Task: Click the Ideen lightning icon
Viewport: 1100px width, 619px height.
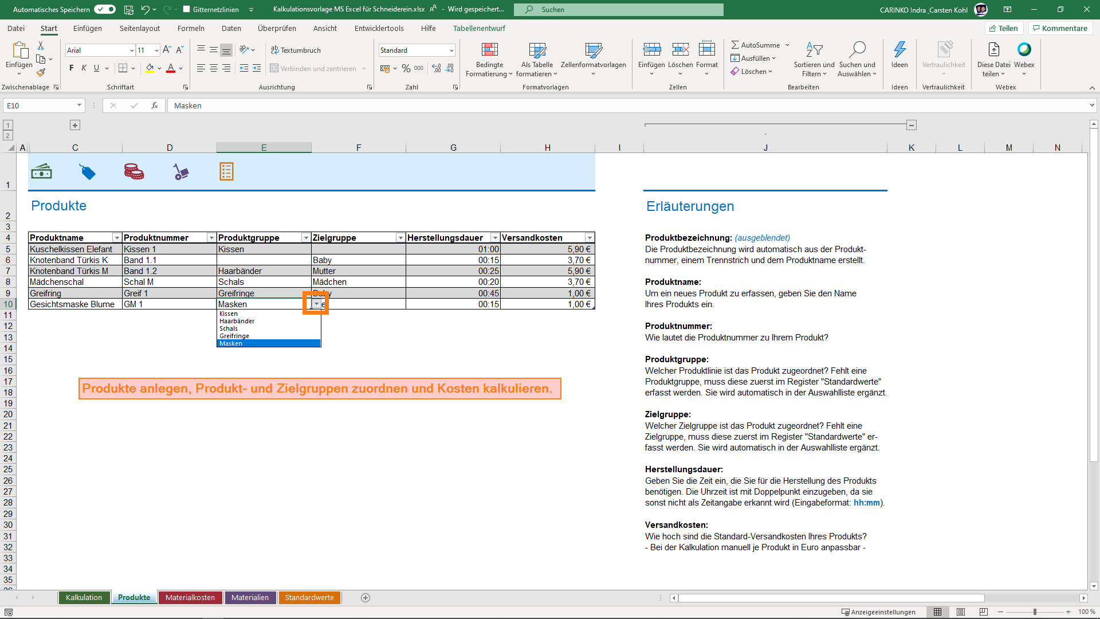Action: pos(899,49)
